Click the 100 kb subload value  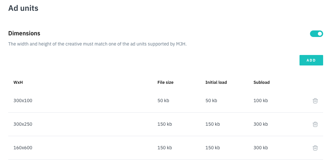[260, 101]
